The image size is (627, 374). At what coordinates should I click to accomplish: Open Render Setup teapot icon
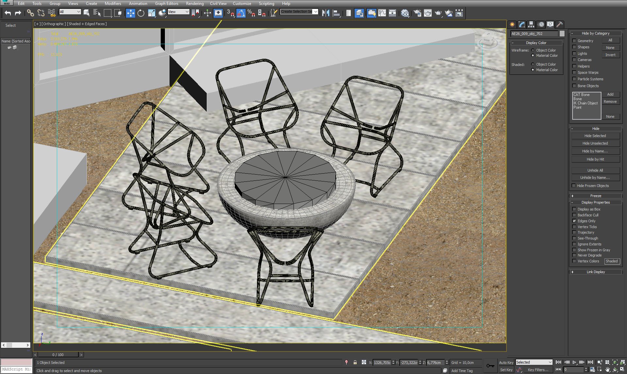pos(417,13)
